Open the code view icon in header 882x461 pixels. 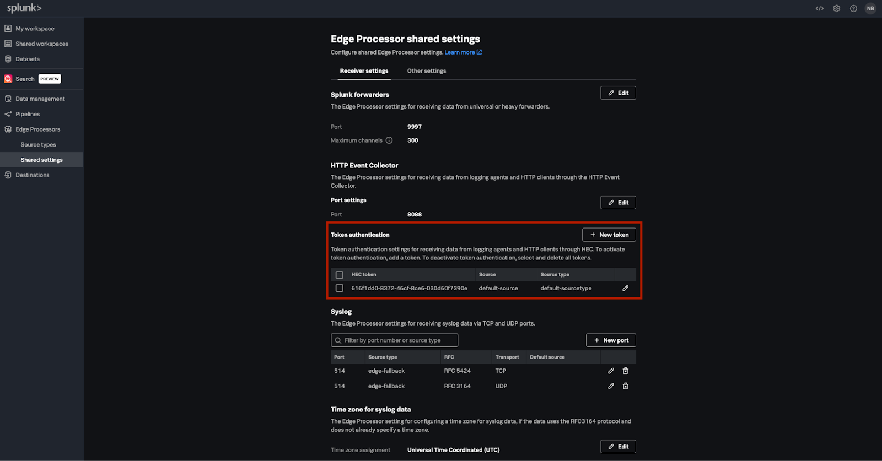[x=820, y=8]
